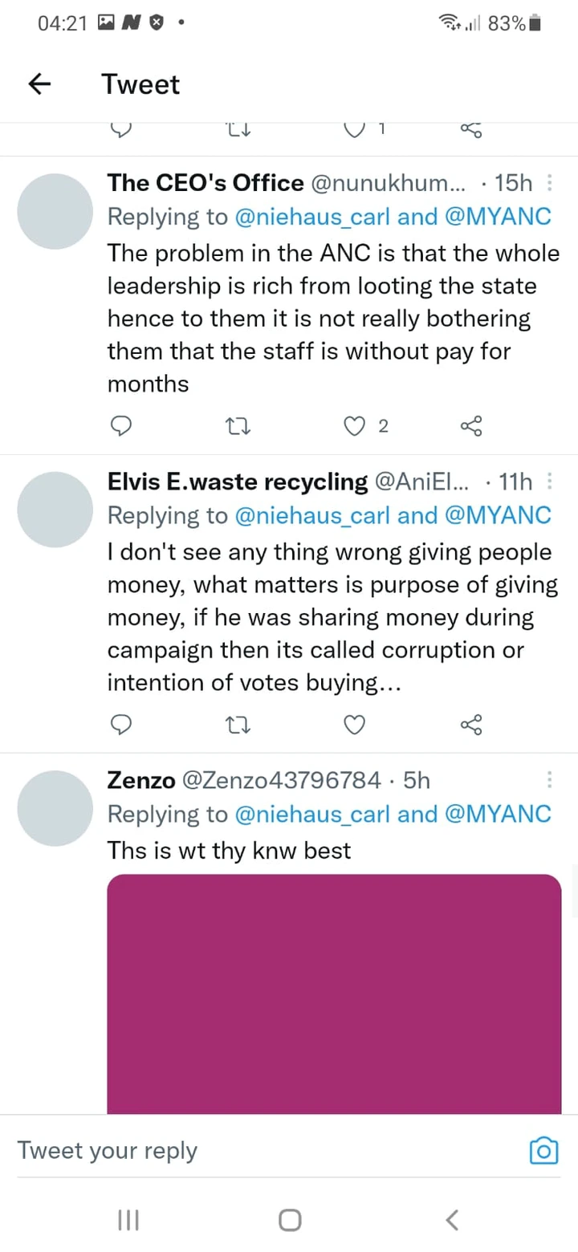Open more options for Zenzo's tweet
The width and height of the screenshot is (578, 1252).
click(x=550, y=780)
